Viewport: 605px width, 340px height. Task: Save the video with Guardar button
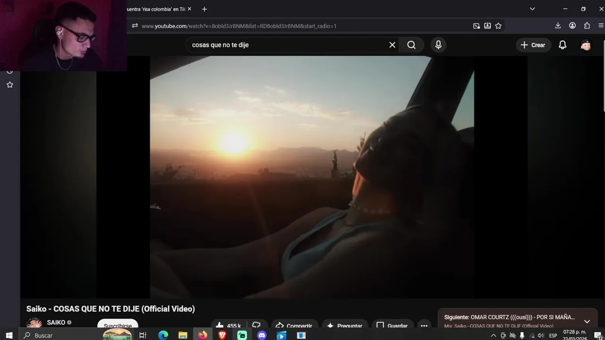[392, 325]
